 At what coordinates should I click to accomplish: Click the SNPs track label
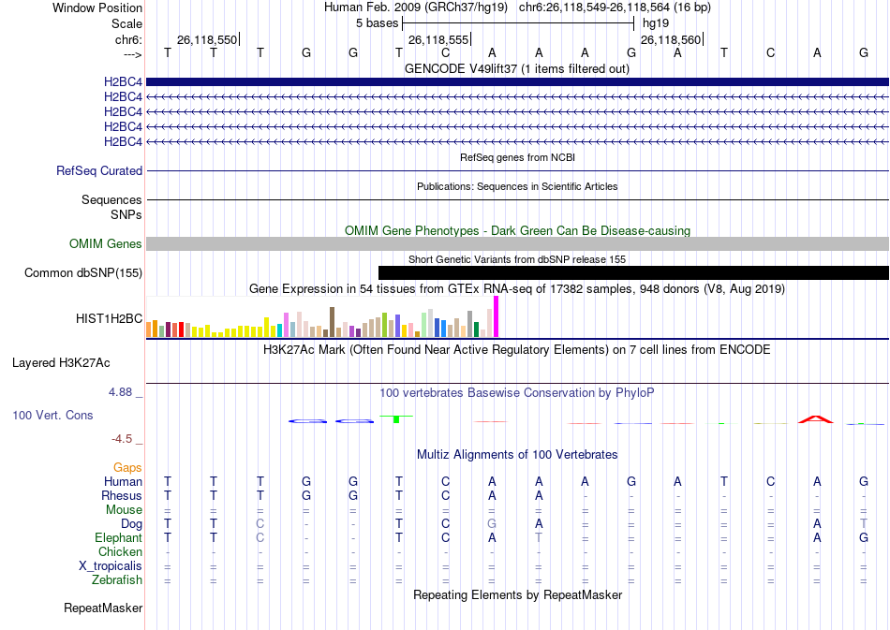coord(126,214)
